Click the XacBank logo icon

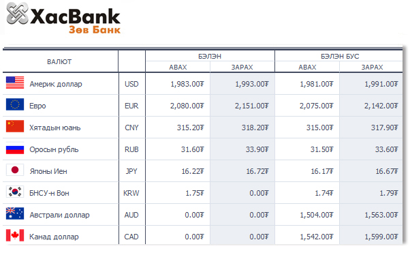(x=17, y=14)
